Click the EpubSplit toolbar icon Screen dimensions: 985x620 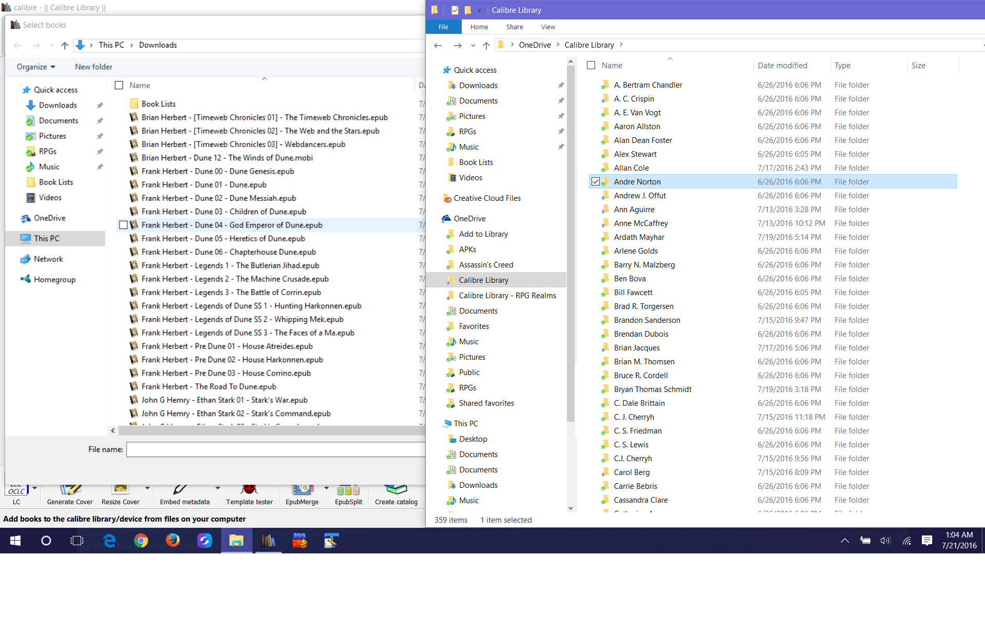pos(348,490)
